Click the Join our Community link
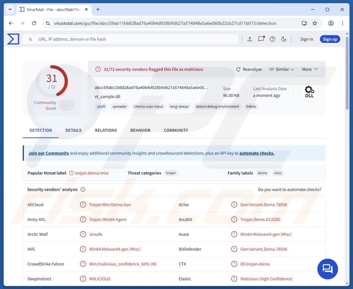This screenshot has height=289, width=353. [49, 153]
